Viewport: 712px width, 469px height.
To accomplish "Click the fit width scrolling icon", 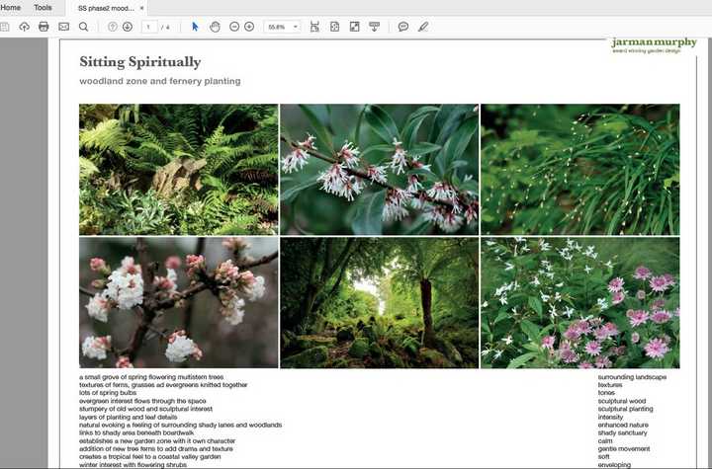I will (x=314, y=27).
